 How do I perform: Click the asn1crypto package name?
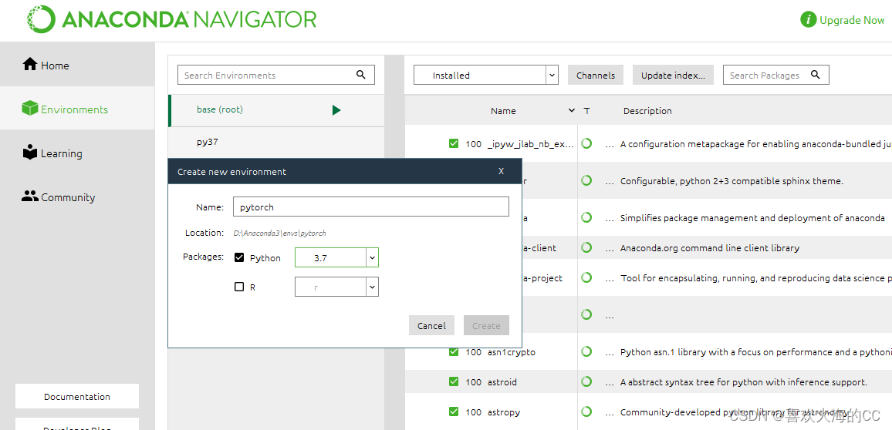[x=512, y=352]
